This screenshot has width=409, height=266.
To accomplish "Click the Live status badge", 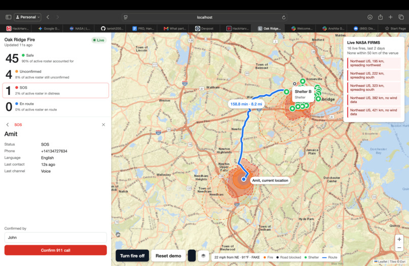I will [x=98, y=40].
